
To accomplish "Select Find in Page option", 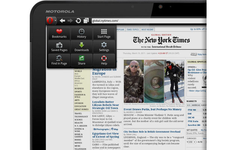I will tap(59, 60).
